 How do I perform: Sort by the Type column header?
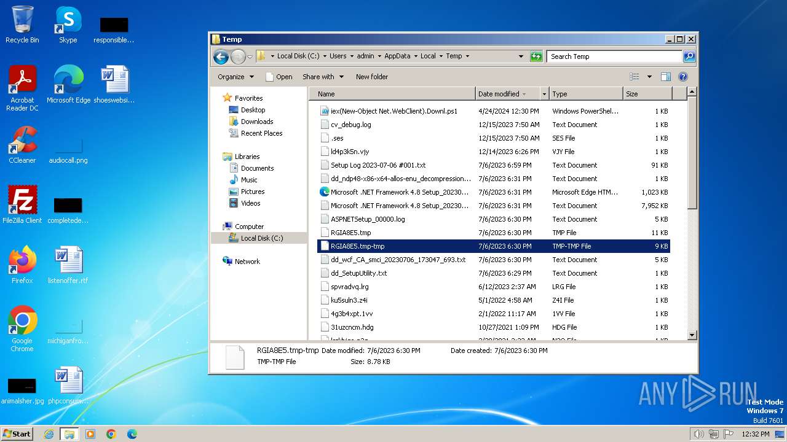(586, 94)
